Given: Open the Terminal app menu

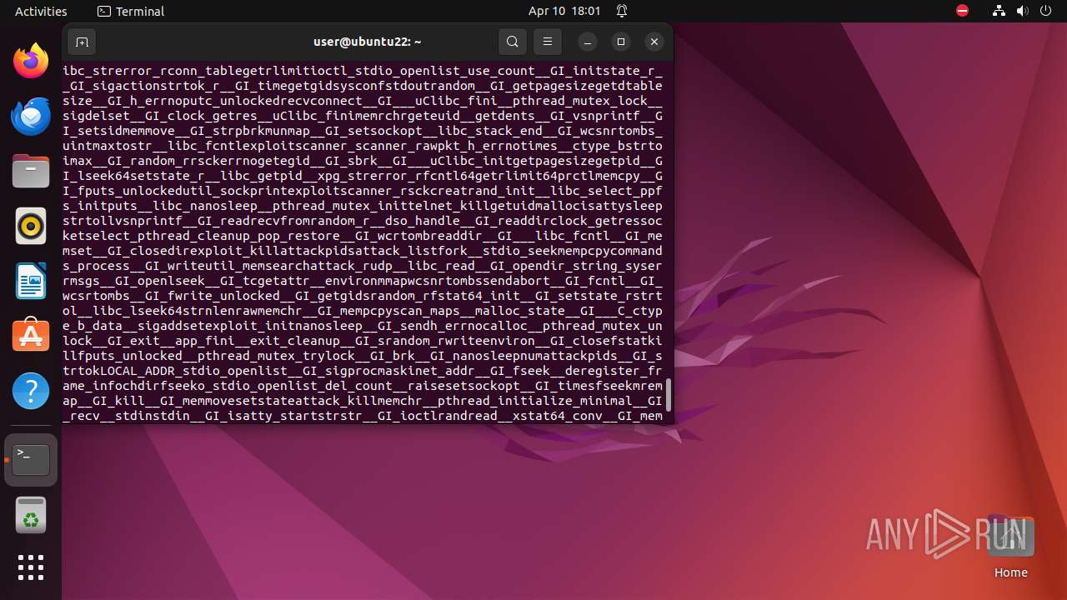Looking at the screenshot, I should 131,11.
